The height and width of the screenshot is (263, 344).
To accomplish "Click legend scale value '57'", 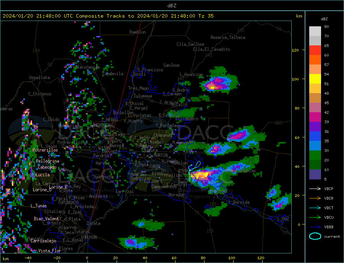I will tap(326, 65).
